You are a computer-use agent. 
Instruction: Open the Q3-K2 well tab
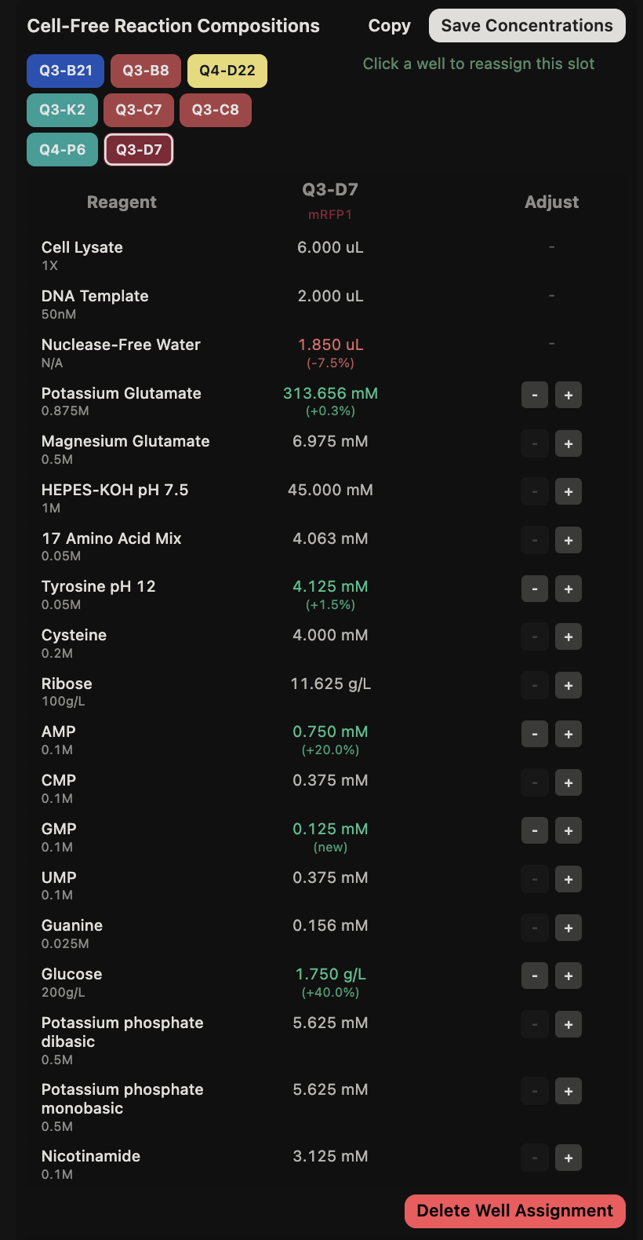click(x=62, y=110)
